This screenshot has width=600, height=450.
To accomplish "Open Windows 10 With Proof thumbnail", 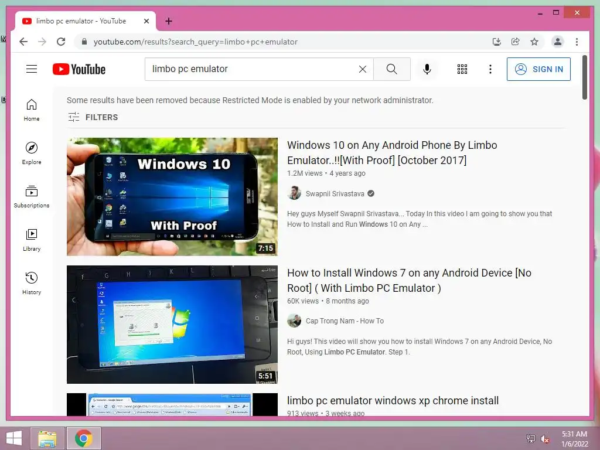I will [172, 197].
